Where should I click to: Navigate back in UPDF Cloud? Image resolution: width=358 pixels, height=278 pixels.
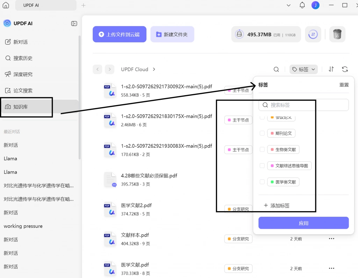(x=98, y=69)
